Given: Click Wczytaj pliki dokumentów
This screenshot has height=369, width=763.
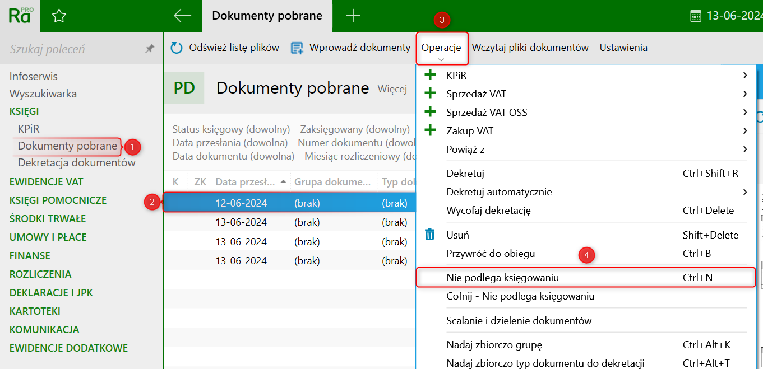Looking at the screenshot, I should click(530, 48).
